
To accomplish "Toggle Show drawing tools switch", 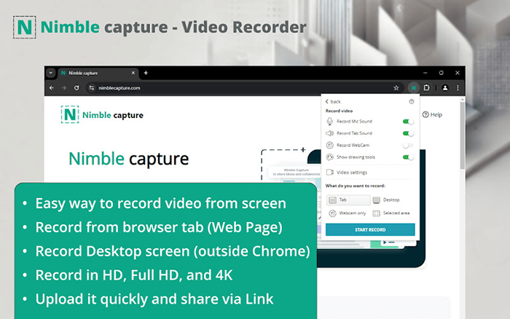I will (408, 157).
